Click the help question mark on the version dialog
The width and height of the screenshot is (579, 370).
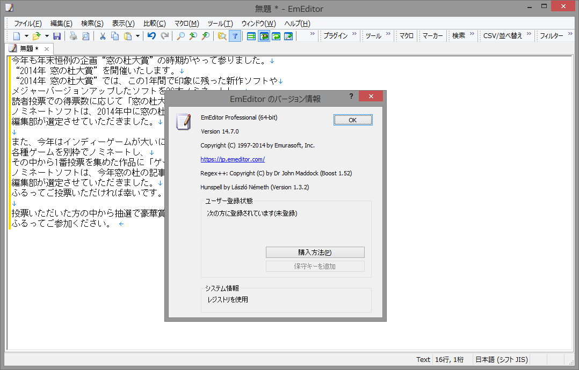click(351, 96)
